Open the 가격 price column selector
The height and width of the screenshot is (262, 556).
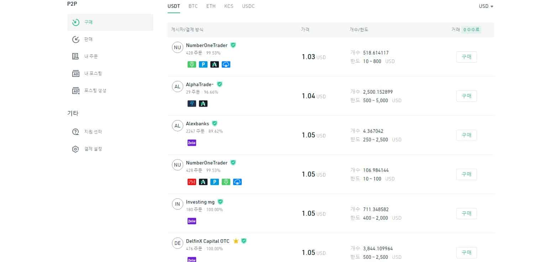click(305, 30)
